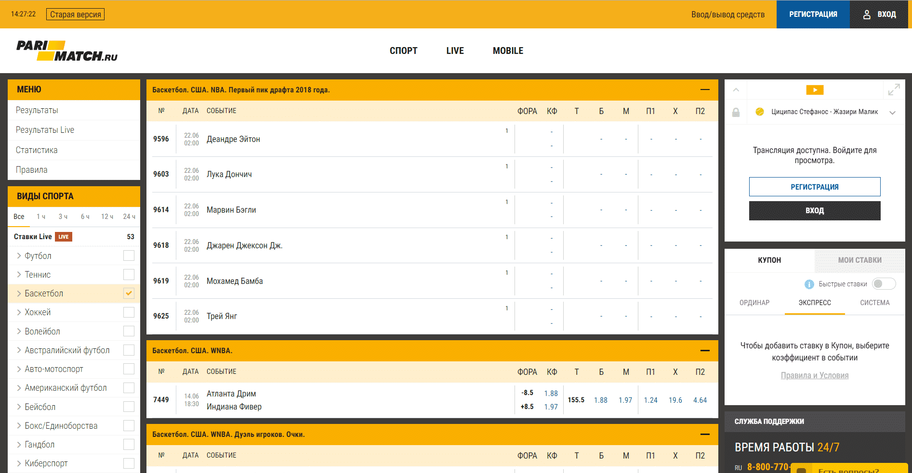Collapse the stream panel with the up arrow
912x473 pixels.
click(736, 90)
